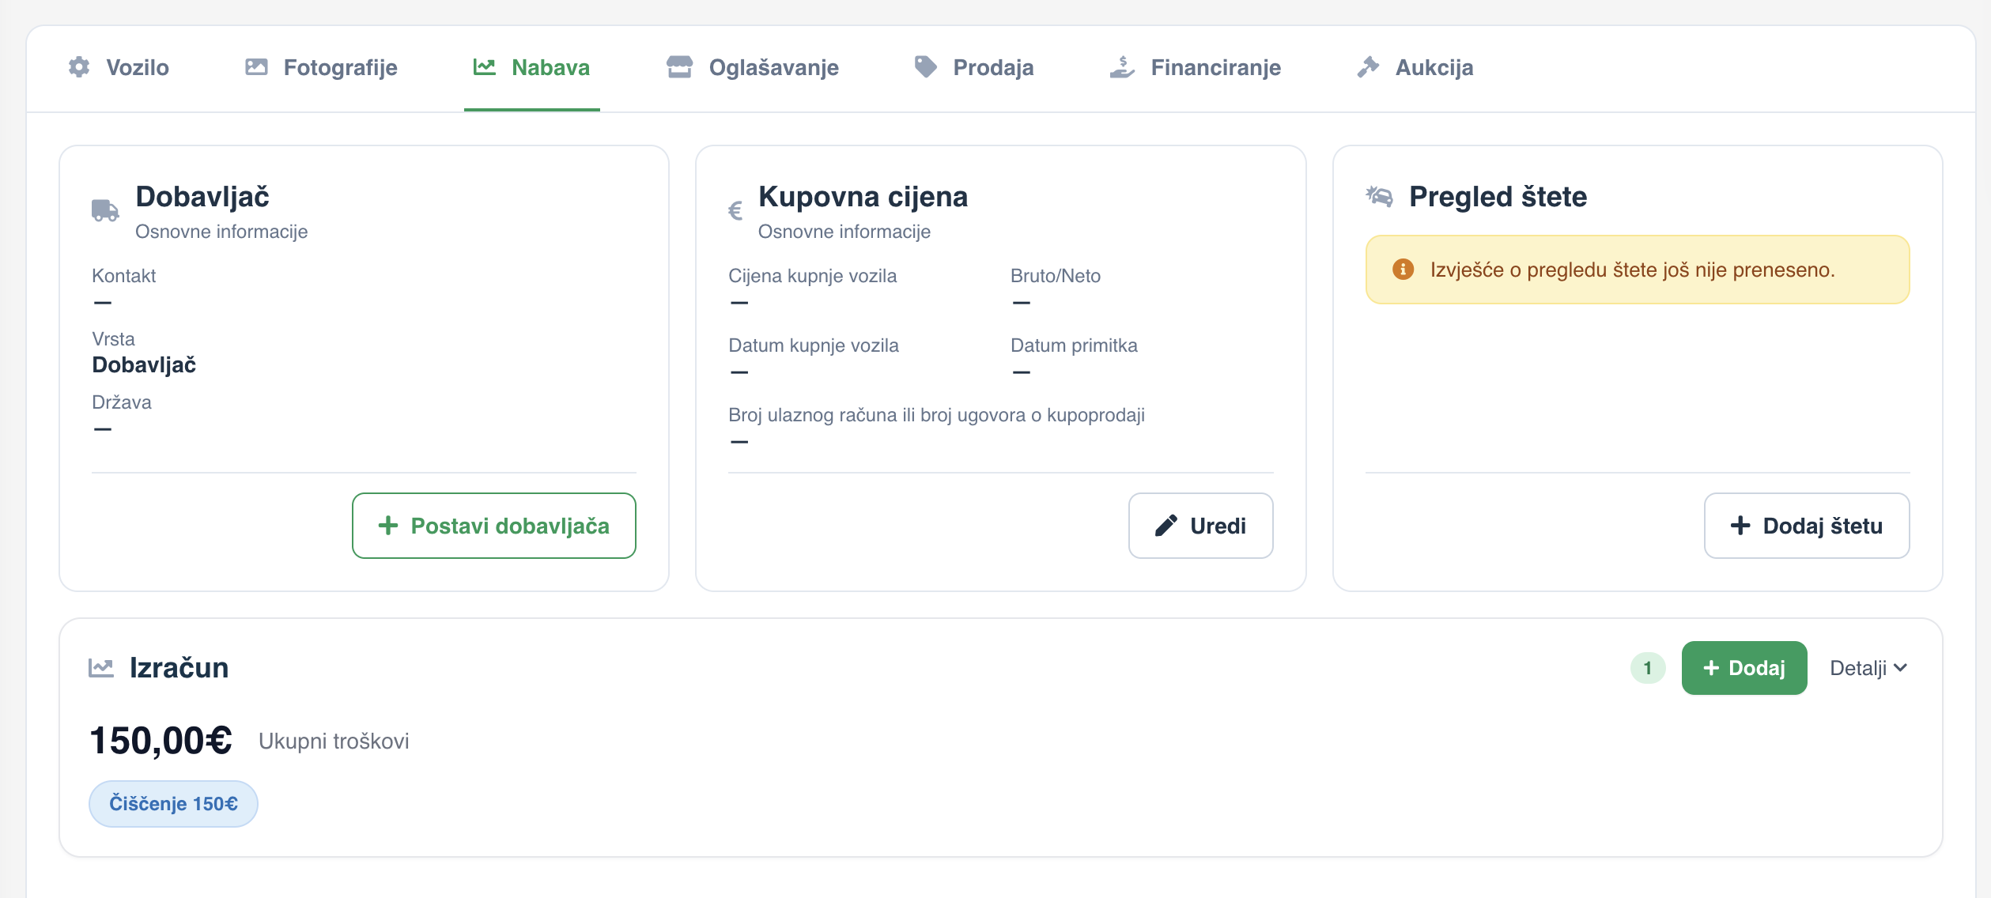Image resolution: width=1991 pixels, height=898 pixels.
Task: Click the Oglašavanje store icon
Action: click(679, 67)
